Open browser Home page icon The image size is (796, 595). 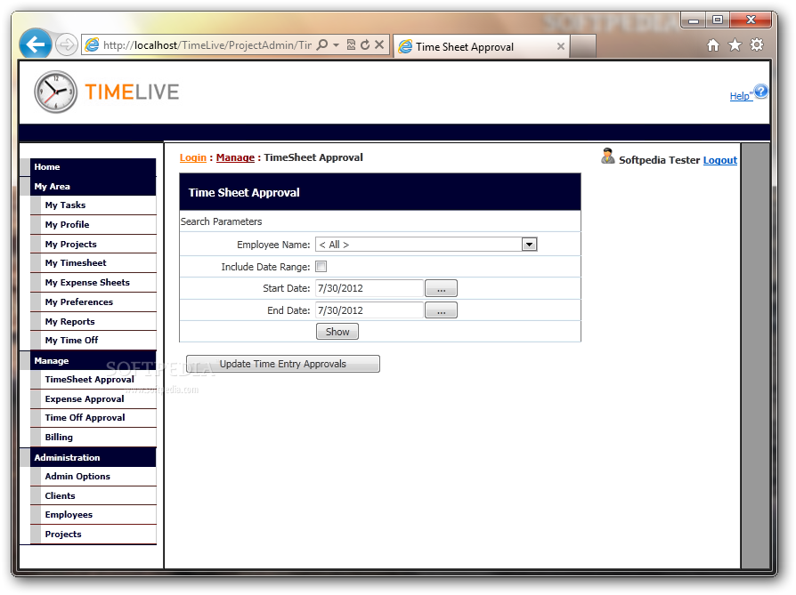point(712,45)
